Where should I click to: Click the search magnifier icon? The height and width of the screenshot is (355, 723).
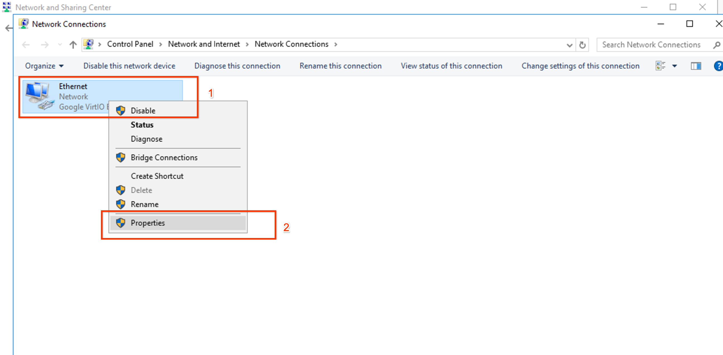(x=716, y=45)
